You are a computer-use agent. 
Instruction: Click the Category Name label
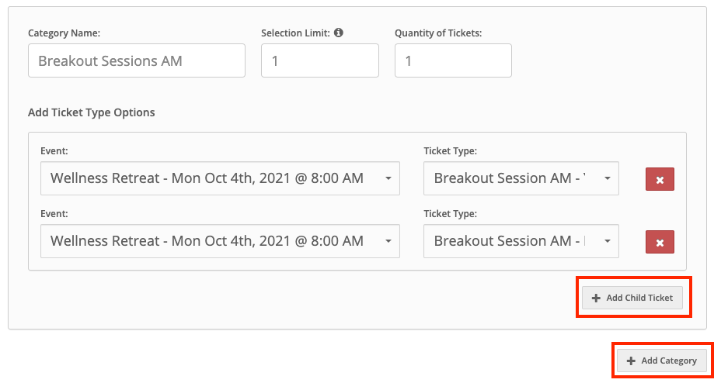click(x=64, y=33)
